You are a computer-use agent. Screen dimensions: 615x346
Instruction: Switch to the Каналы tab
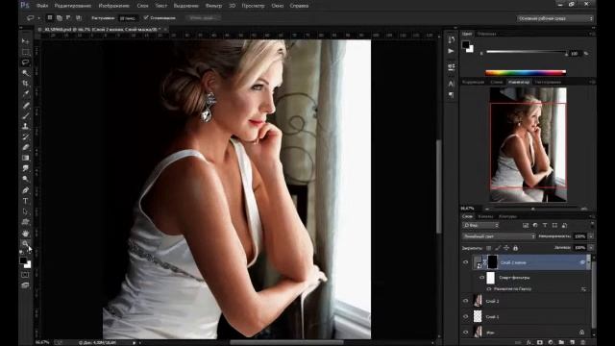pyautogui.click(x=485, y=216)
